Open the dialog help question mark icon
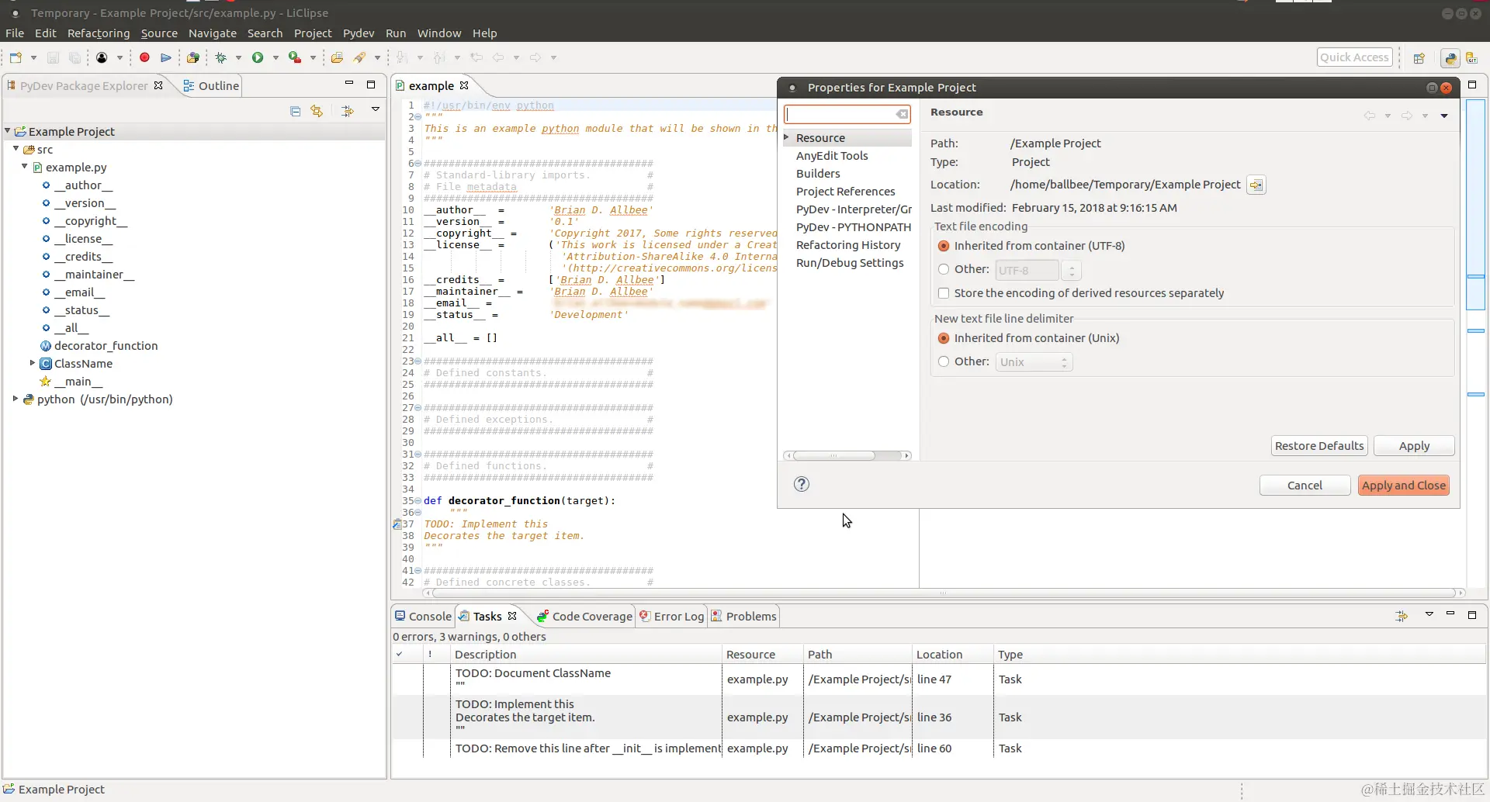This screenshot has width=1490, height=802. click(802, 484)
